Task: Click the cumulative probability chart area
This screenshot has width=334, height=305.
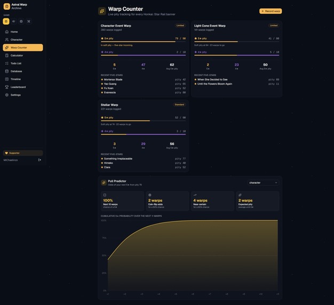Action: [193, 255]
